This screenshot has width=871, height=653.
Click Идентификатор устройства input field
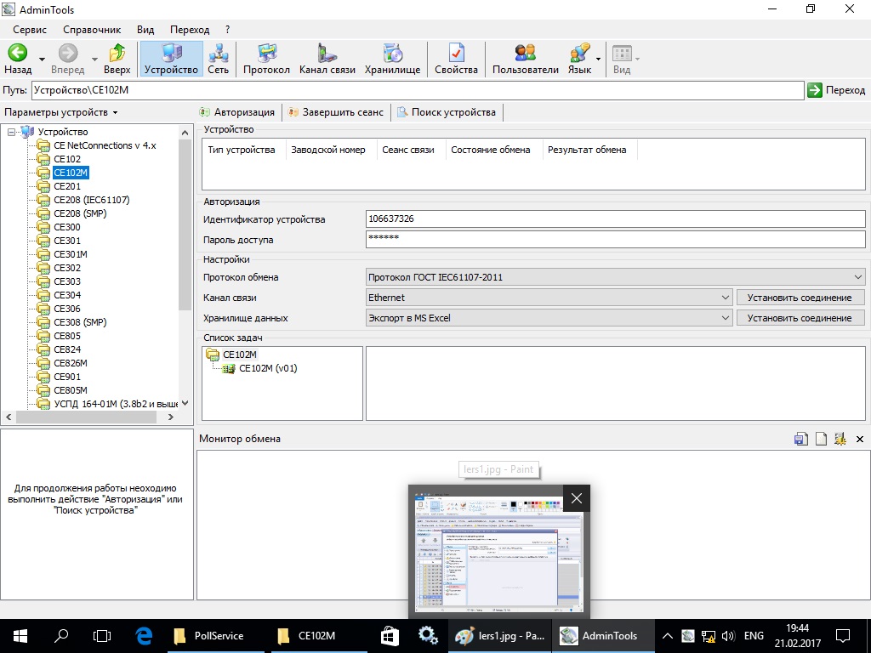[616, 219]
